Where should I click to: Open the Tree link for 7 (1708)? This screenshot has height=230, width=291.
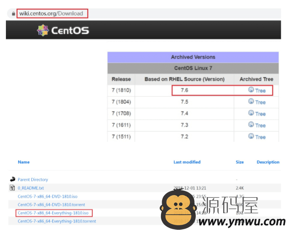(260, 114)
